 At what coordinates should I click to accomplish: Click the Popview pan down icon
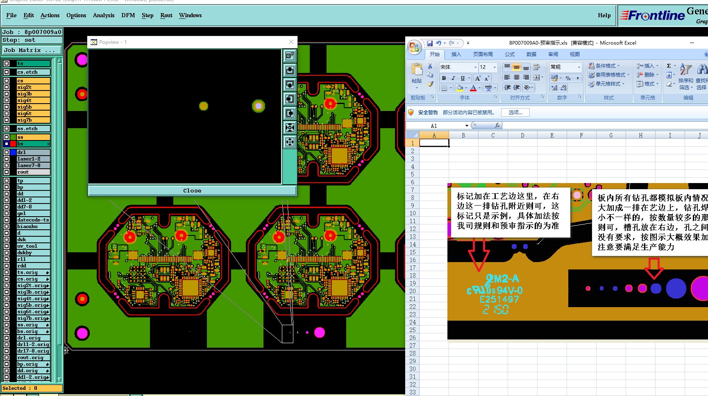pos(290,84)
